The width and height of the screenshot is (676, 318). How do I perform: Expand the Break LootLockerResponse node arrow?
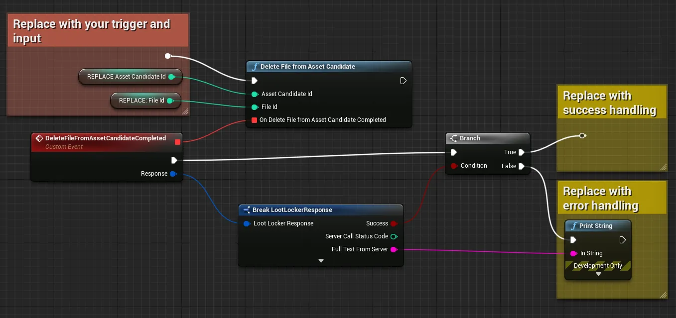click(x=321, y=261)
